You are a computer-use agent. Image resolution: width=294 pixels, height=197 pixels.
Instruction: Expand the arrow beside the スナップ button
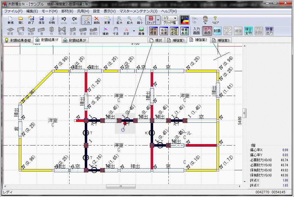[x=158, y=20]
